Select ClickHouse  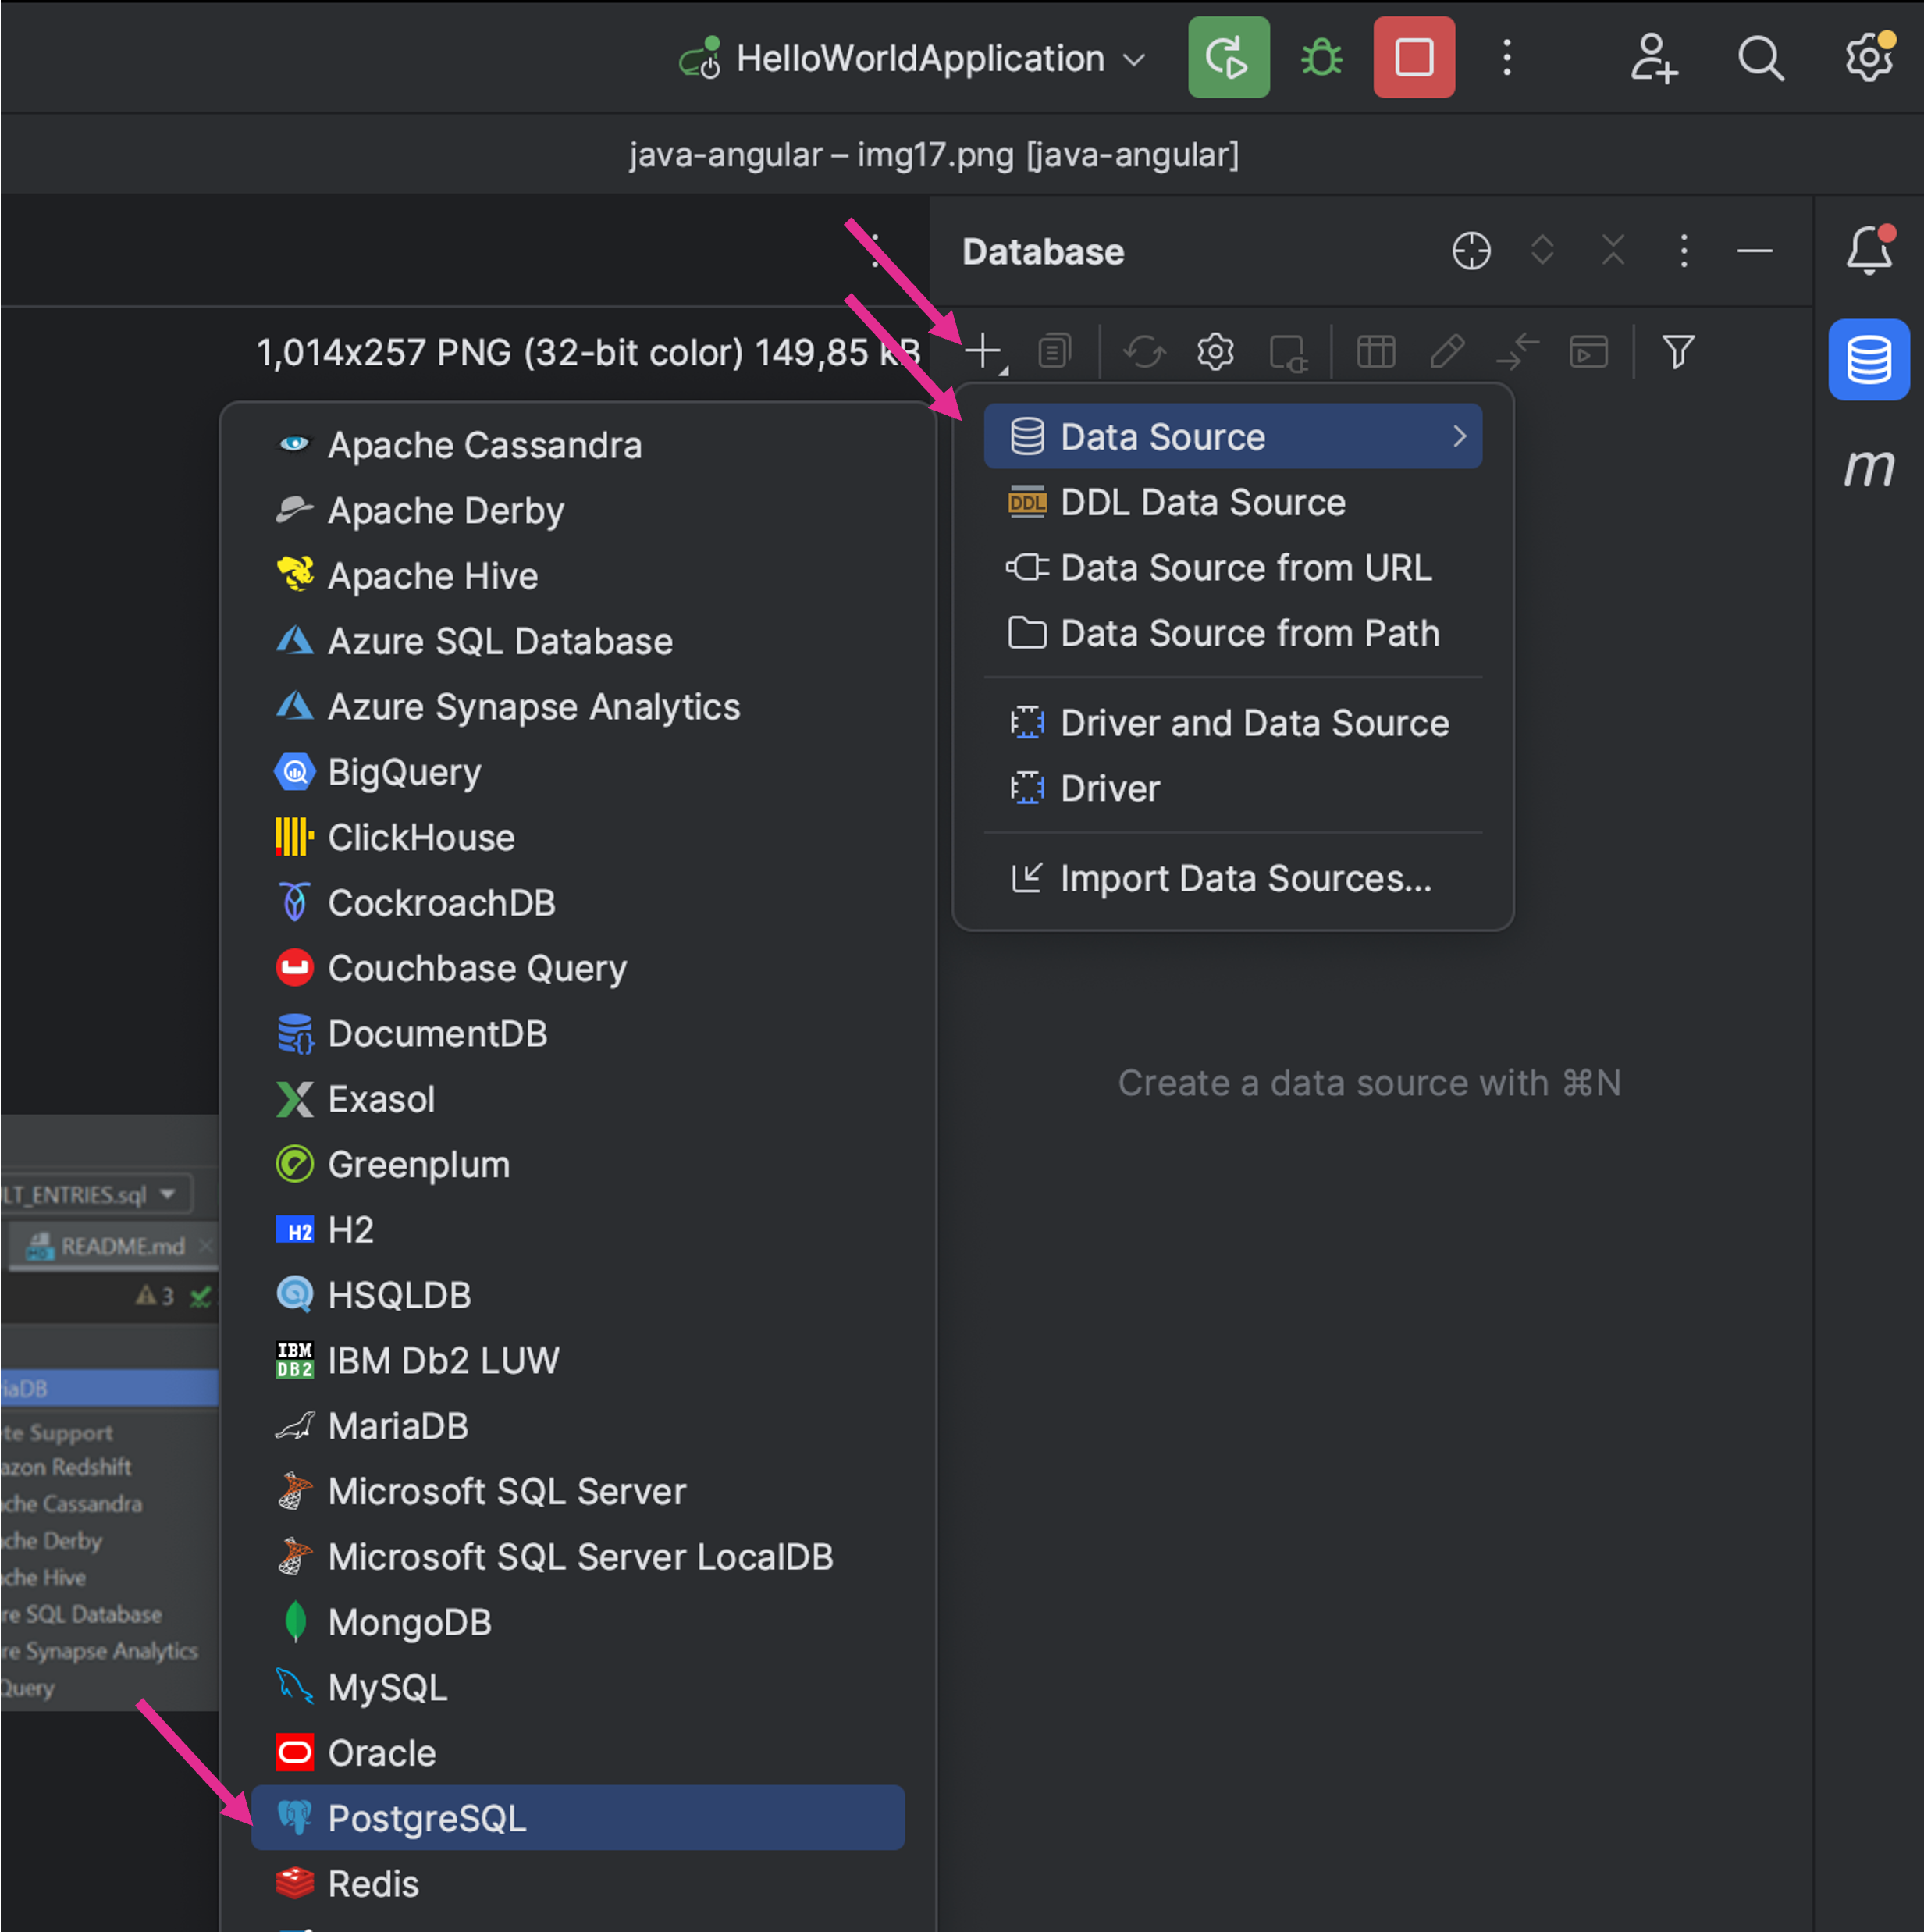tap(578, 837)
